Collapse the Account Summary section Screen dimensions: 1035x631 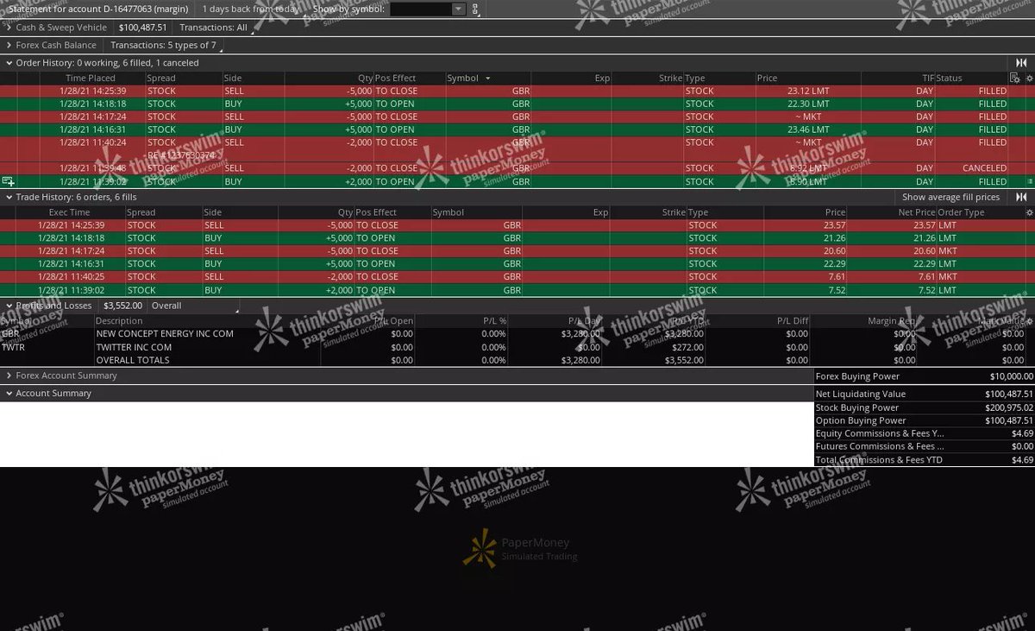point(9,393)
